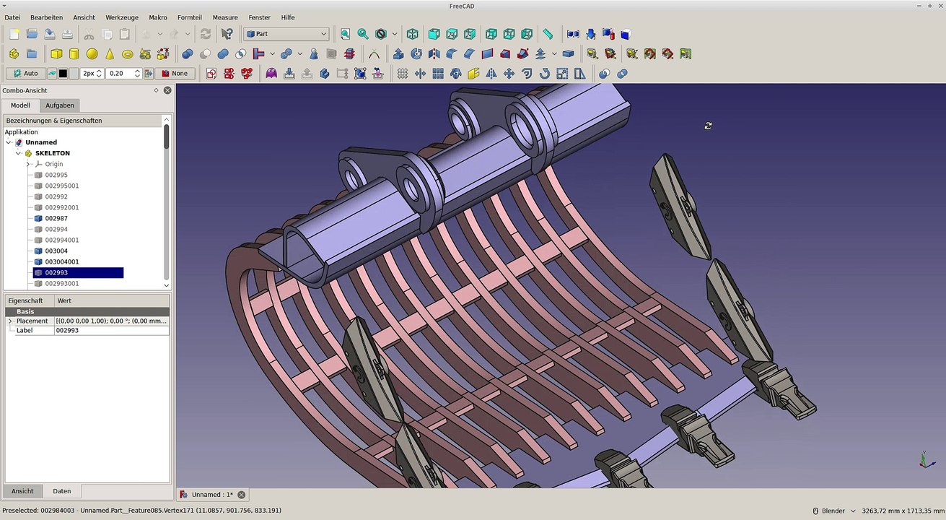Expand the Origin tree node
The height and width of the screenshot is (520, 946).
pos(28,164)
